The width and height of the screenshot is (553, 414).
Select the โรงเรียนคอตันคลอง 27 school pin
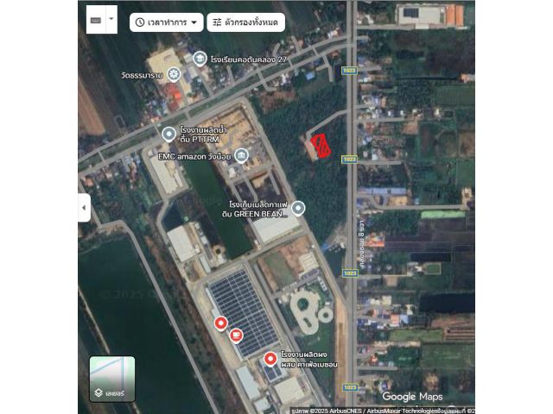point(200,59)
